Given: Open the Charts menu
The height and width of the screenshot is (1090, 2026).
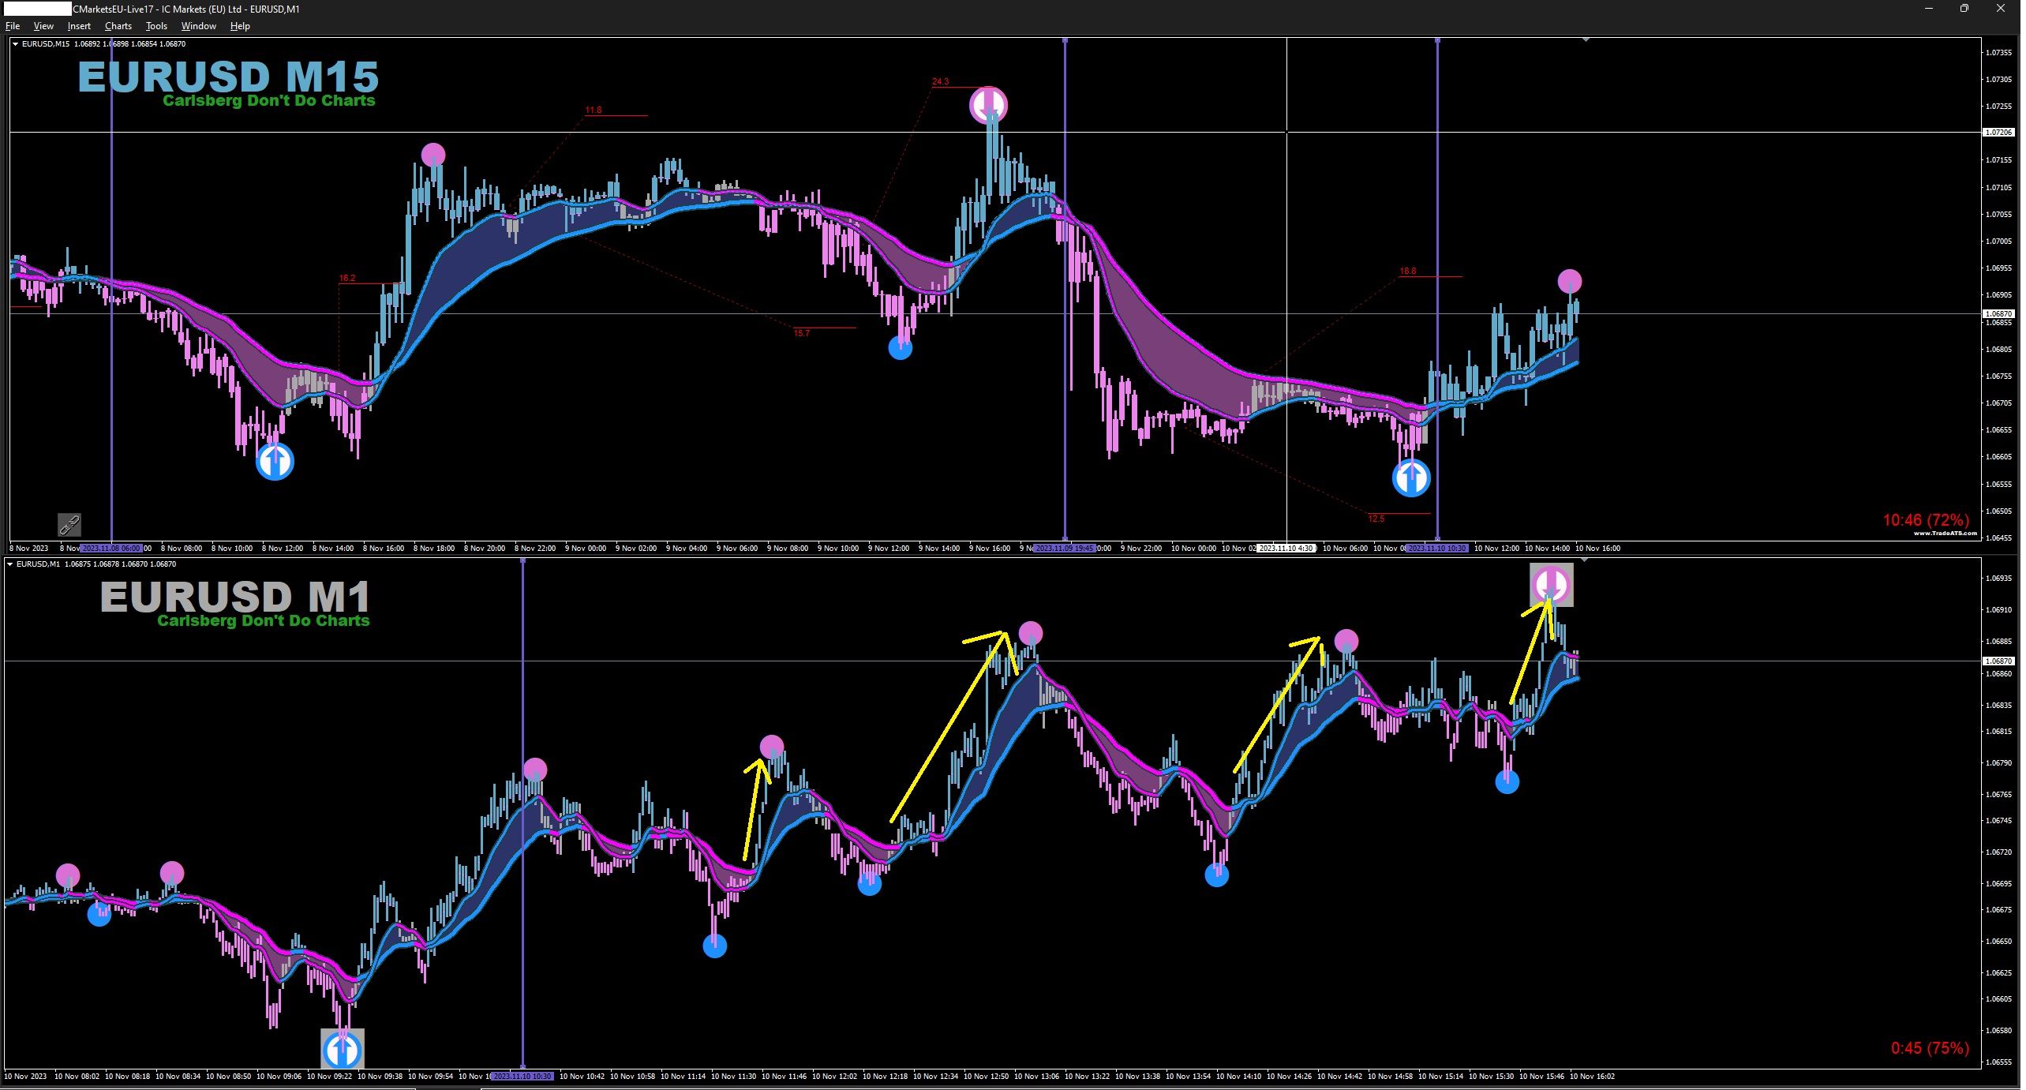Looking at the screenshot, I should click(118, 26).
